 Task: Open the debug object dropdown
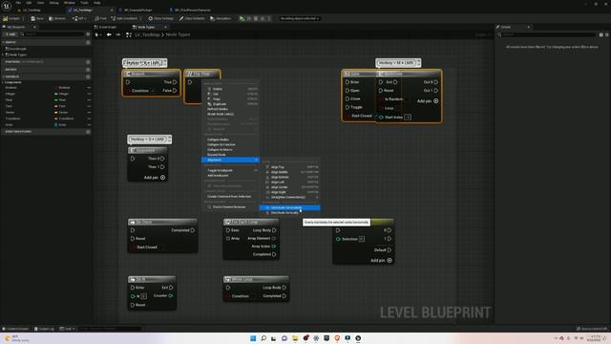(299, 18)
